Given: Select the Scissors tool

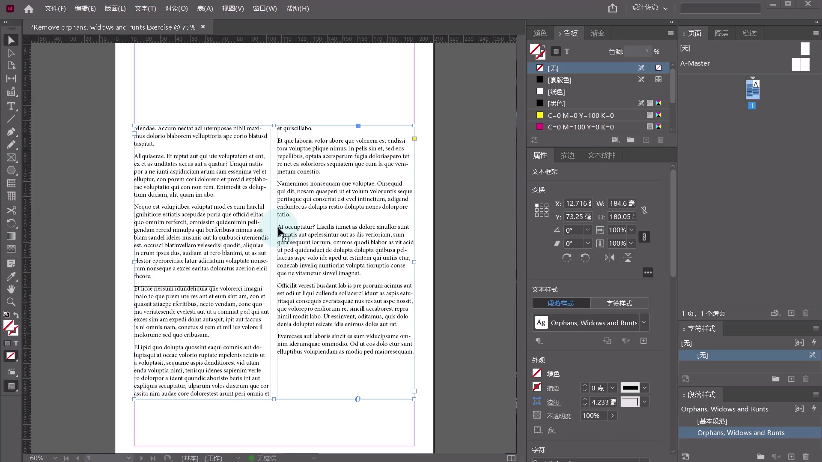Looking at the screenshot, I should 11,210.
